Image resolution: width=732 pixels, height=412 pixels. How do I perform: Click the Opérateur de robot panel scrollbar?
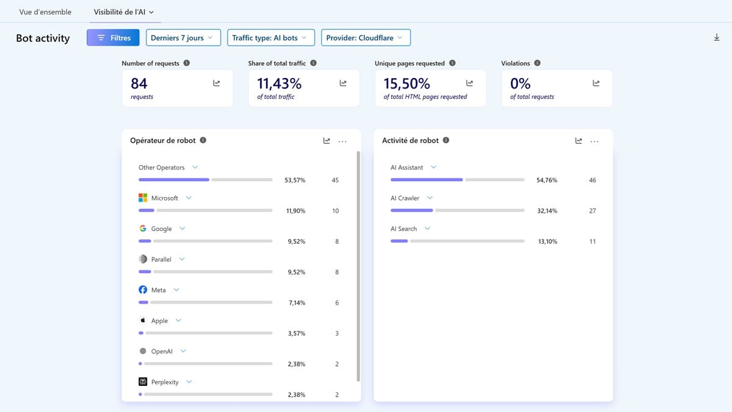point(358,267)
